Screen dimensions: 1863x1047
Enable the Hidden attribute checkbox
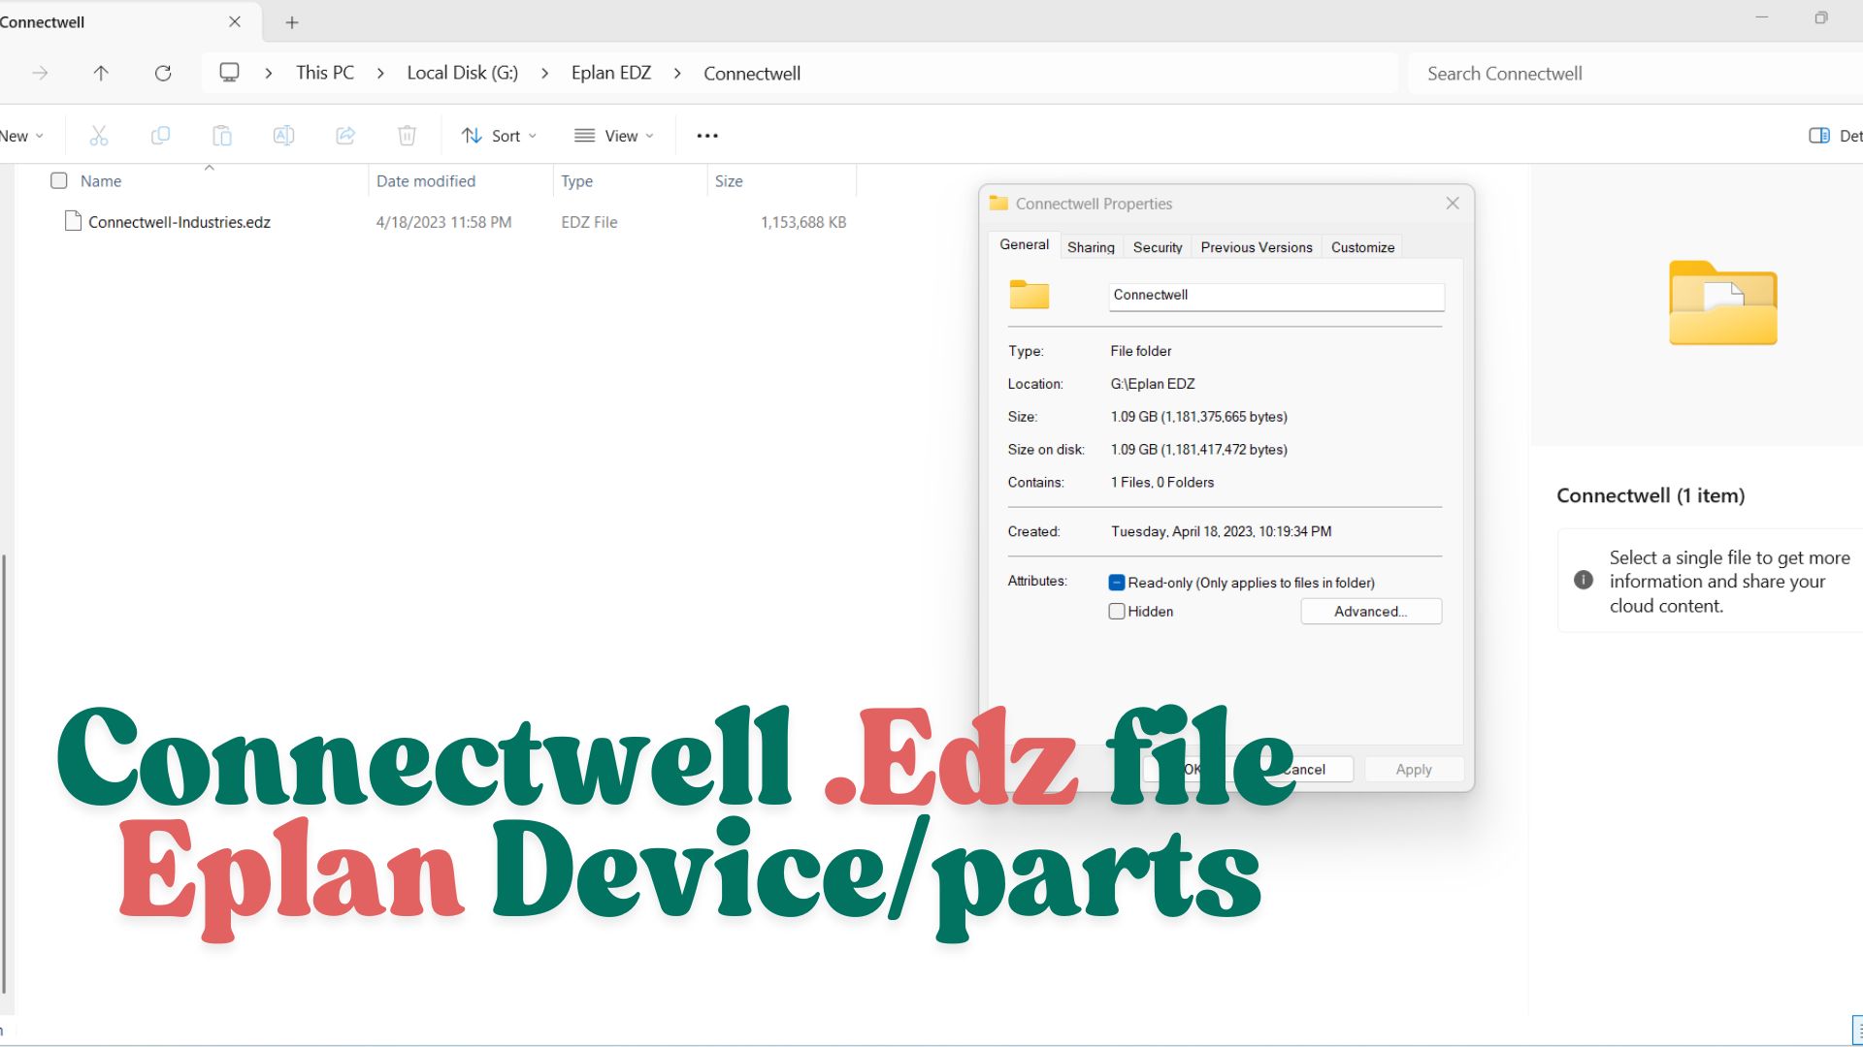pos(1117,611)
